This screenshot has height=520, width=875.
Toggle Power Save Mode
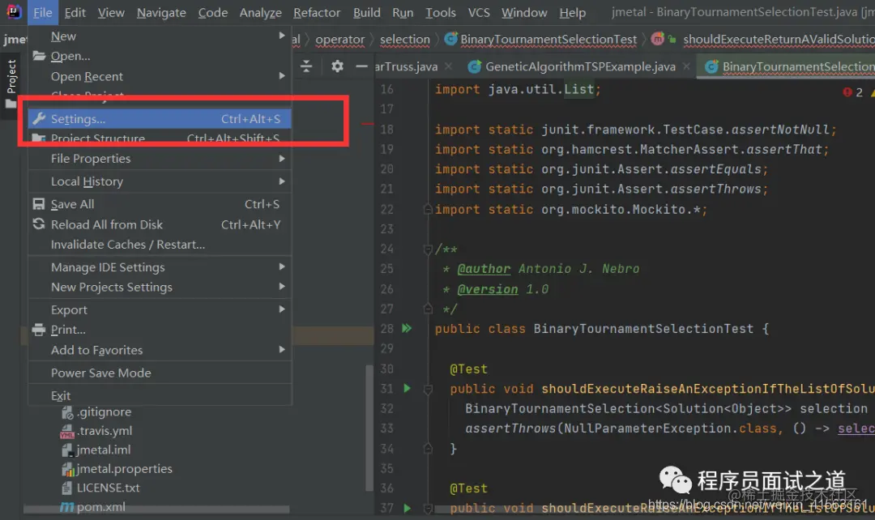coord(160,373)
